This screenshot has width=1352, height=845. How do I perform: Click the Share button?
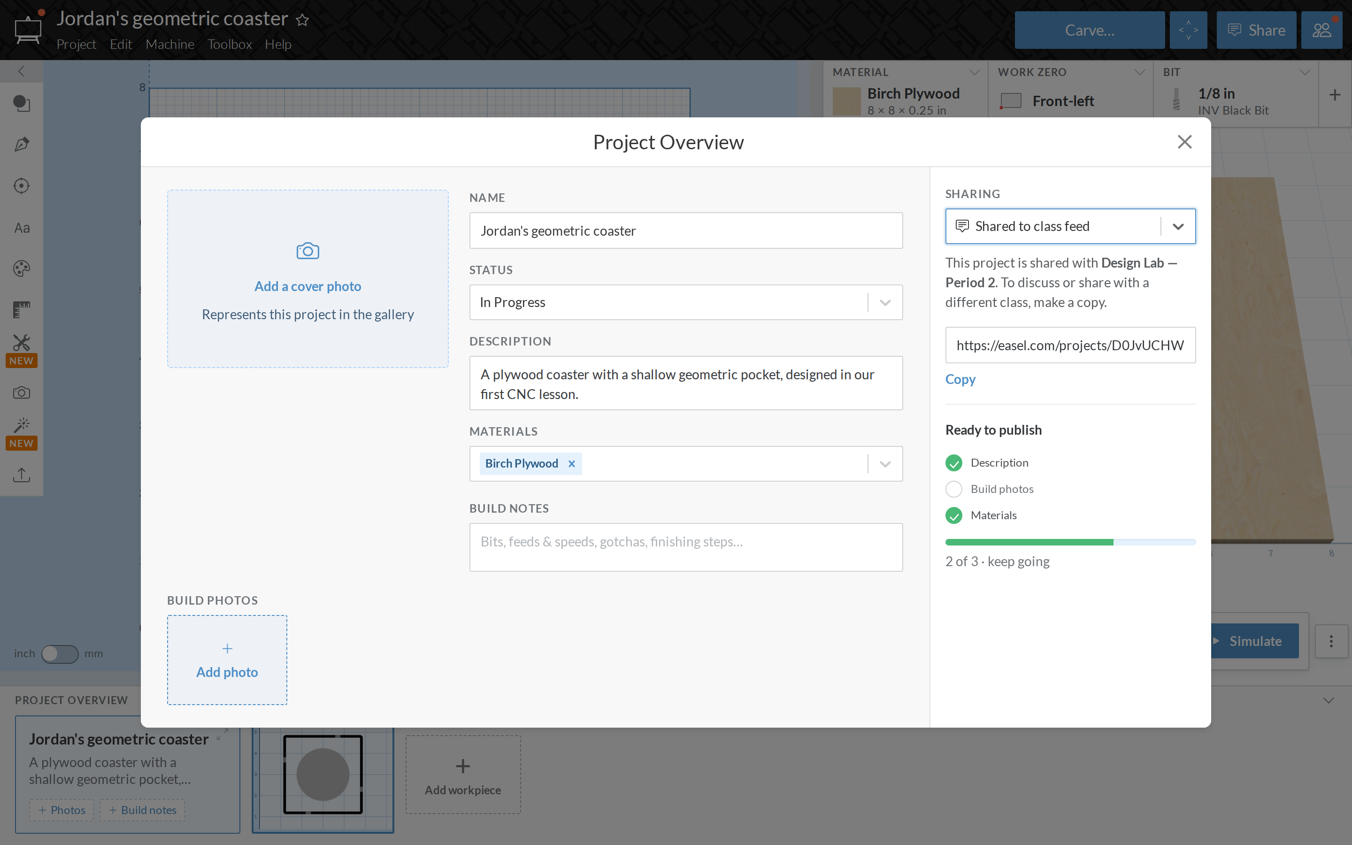pos(1256,30)
